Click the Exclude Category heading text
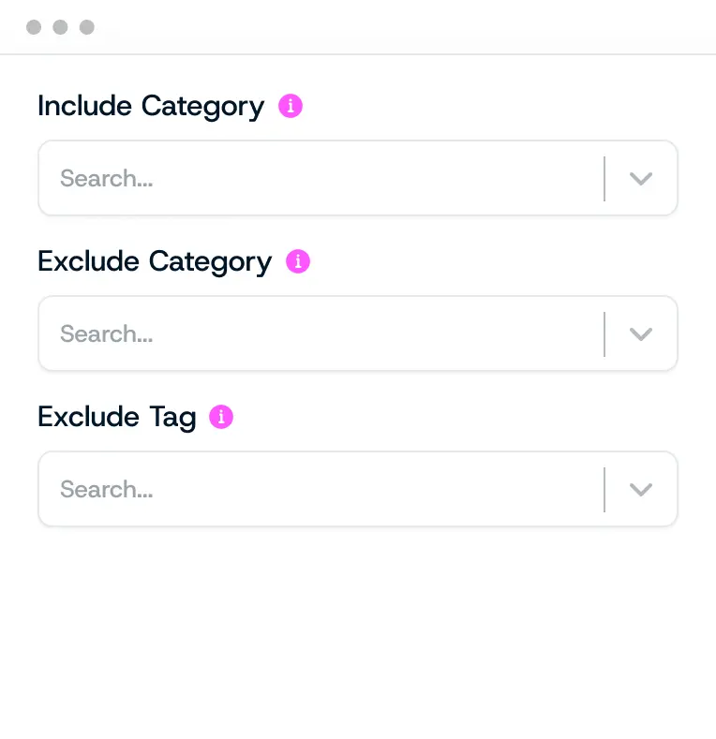 [155, 261]
